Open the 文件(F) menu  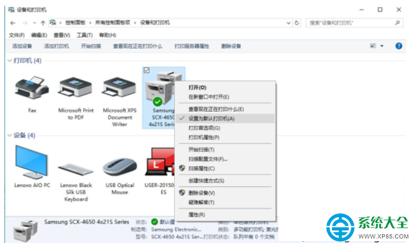pyautogui.click(x=17, y=35)
